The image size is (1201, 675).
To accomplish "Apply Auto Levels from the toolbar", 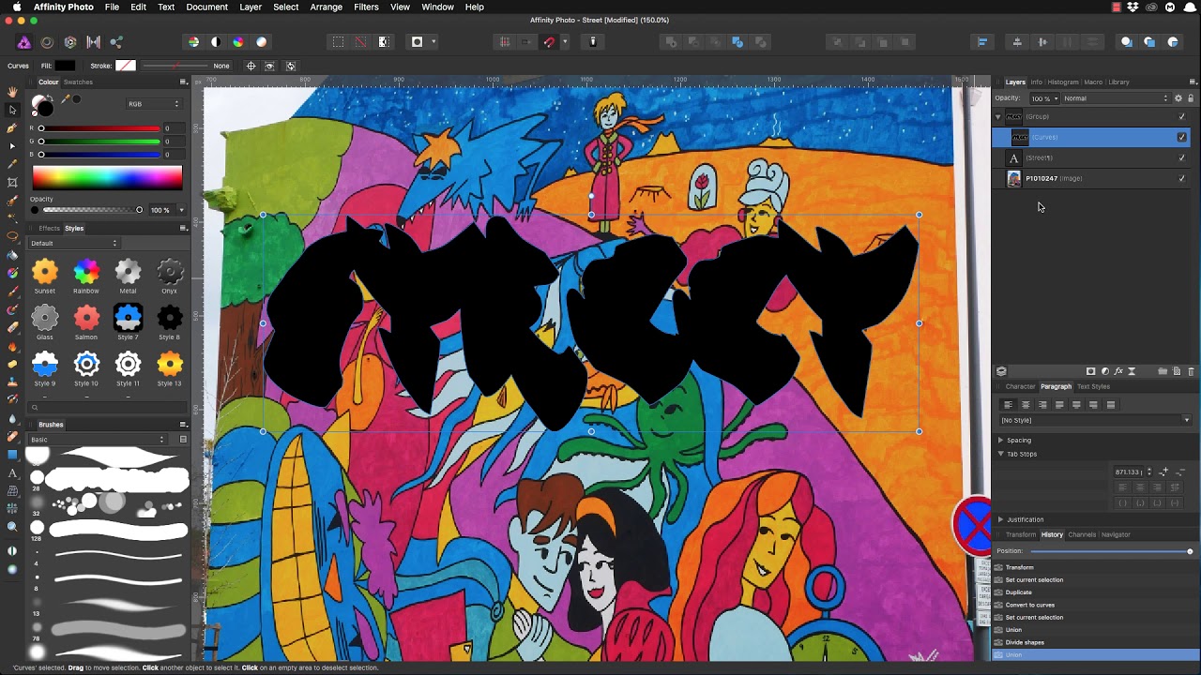I will click(x=193, y=42).
